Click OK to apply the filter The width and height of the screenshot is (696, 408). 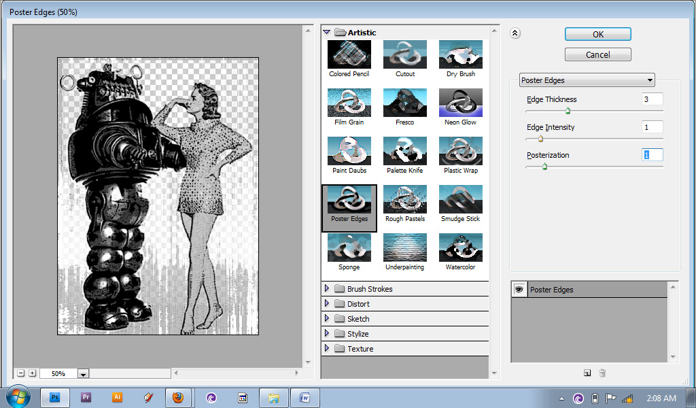point(598,34)
